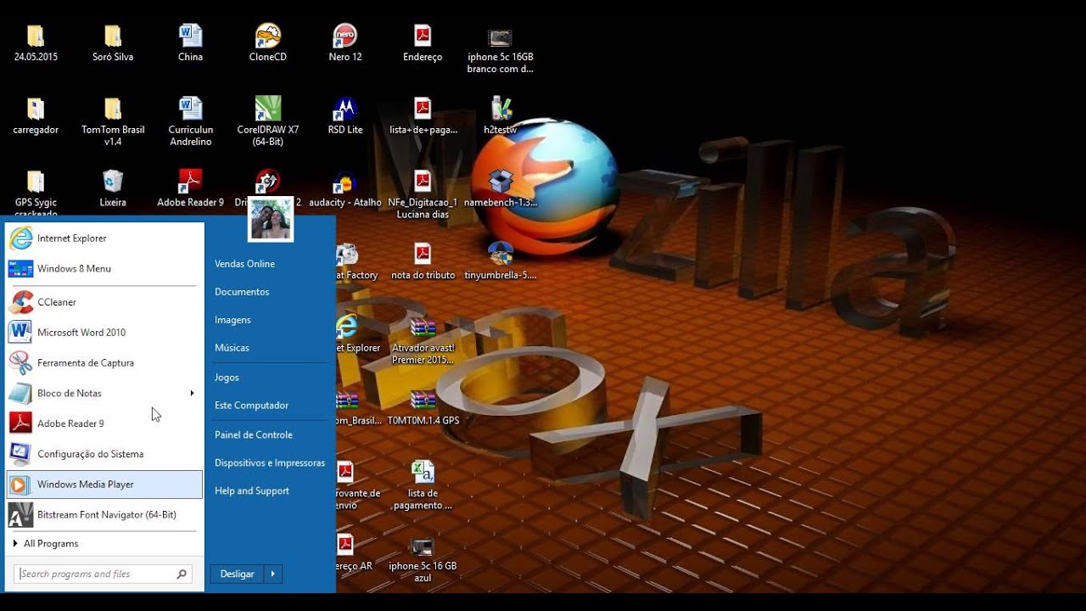Expand the shutdown options arrow beside Desligar
1086x611 pixels.
(x=273, y=575)
